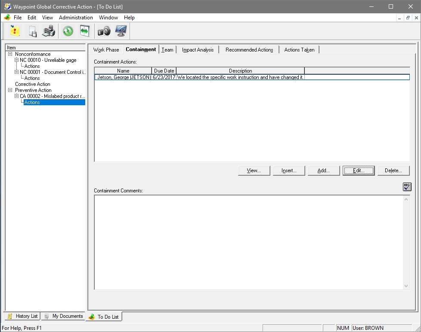Open the History List bottom tab
Viewport: 421px width, 332px height.
click(x=22, y=316)
